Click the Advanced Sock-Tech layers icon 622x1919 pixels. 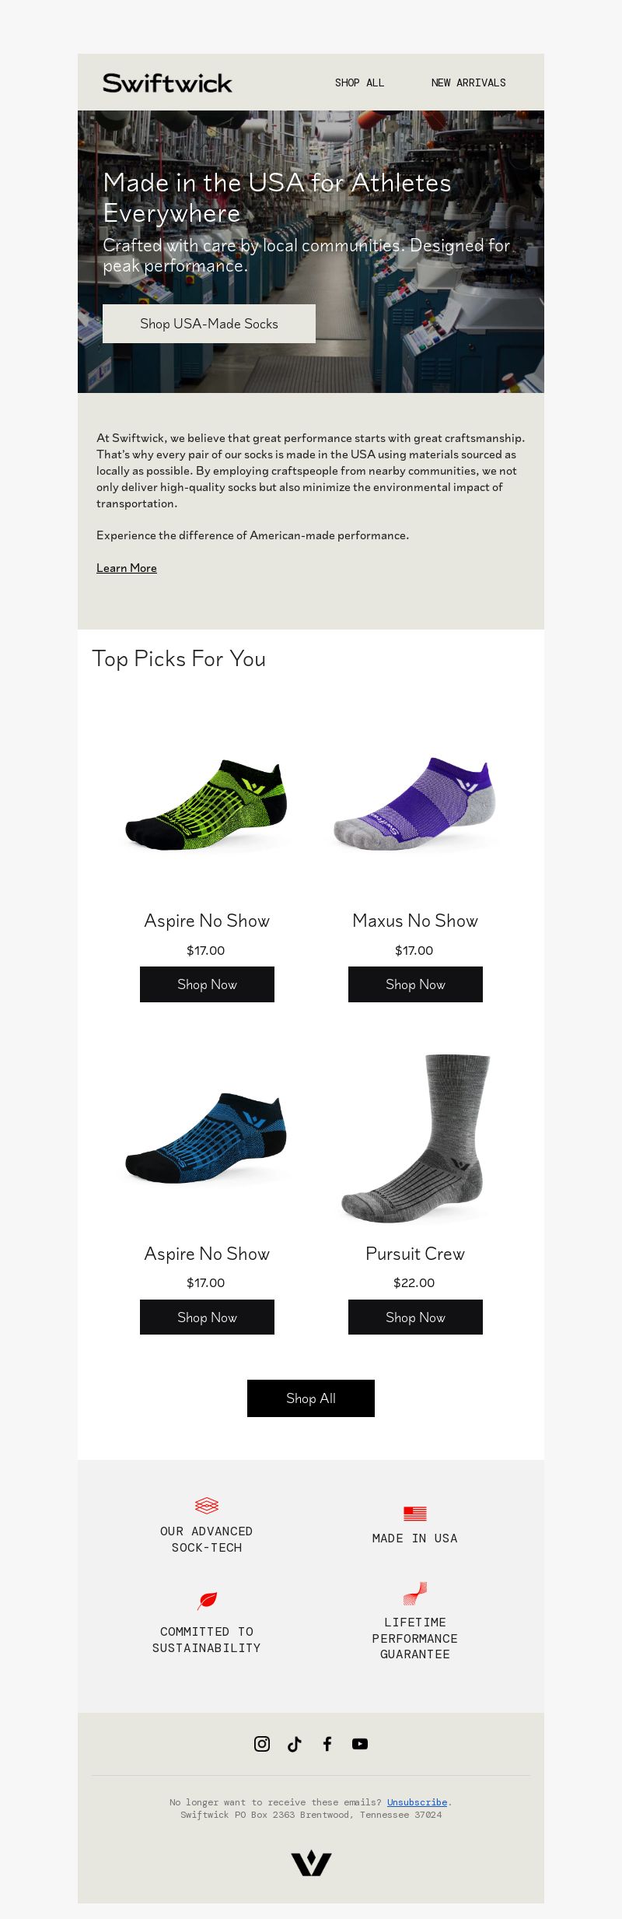(207, 1506)
